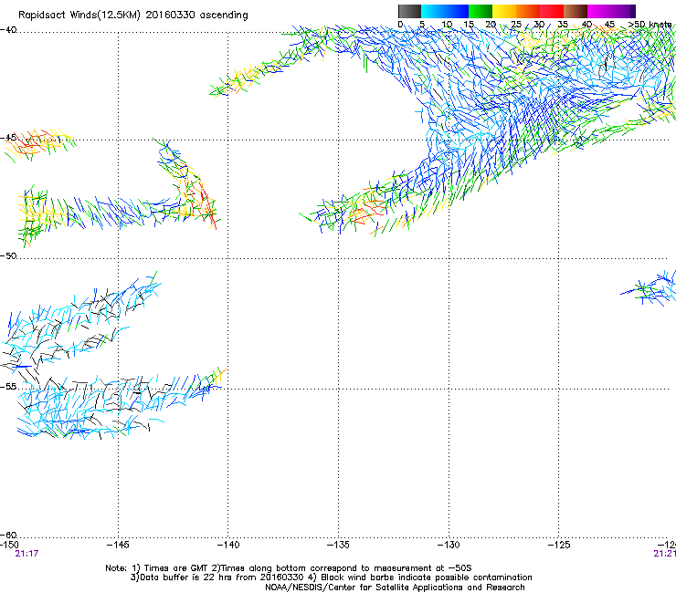Click the '-125' longitude label
Screen dimensions: 676x593
pyautogui.click(x=559, y=545)
